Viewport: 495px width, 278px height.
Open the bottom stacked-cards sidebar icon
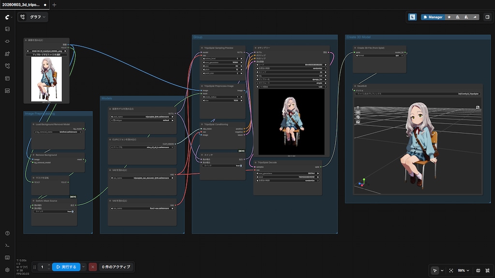coord(7,91)
